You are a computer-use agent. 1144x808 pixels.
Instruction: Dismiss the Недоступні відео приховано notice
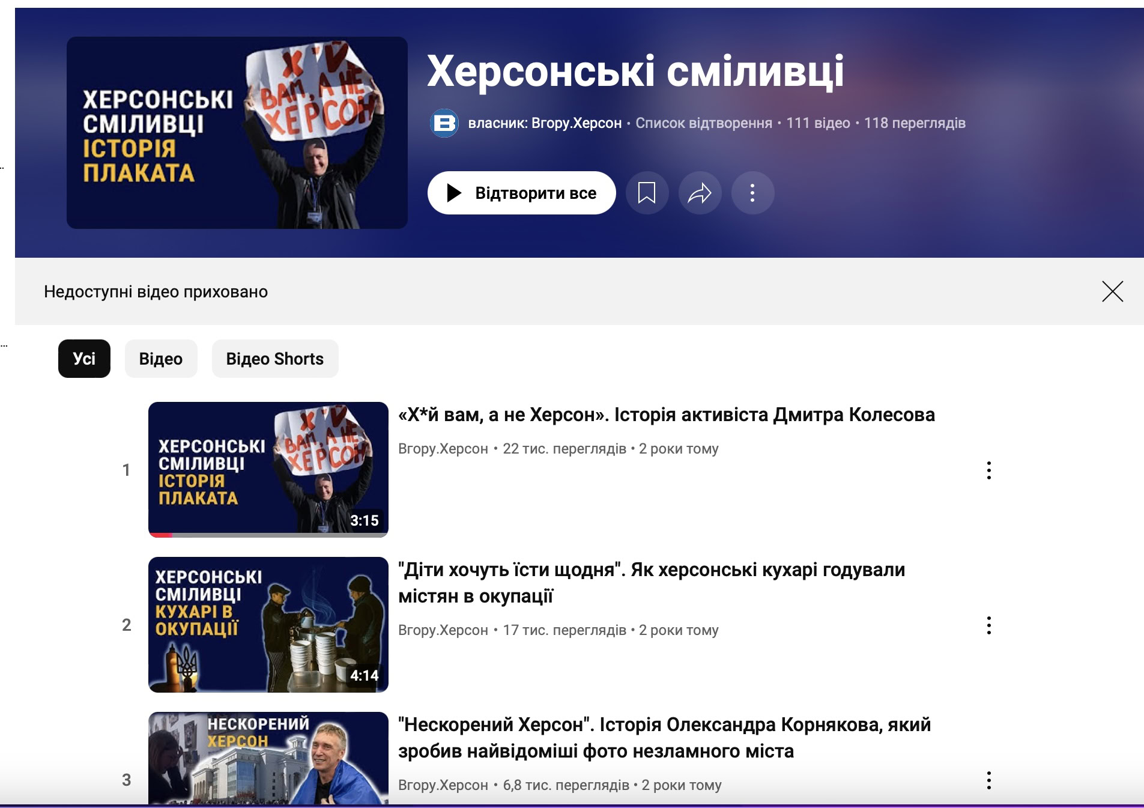1112,291
